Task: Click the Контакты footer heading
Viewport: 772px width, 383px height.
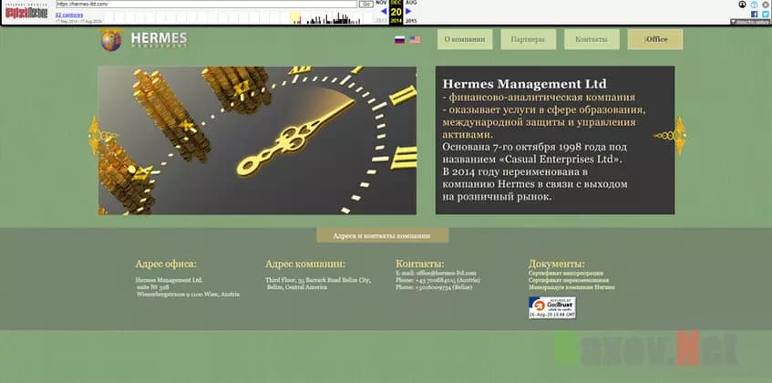Action: 420,264
